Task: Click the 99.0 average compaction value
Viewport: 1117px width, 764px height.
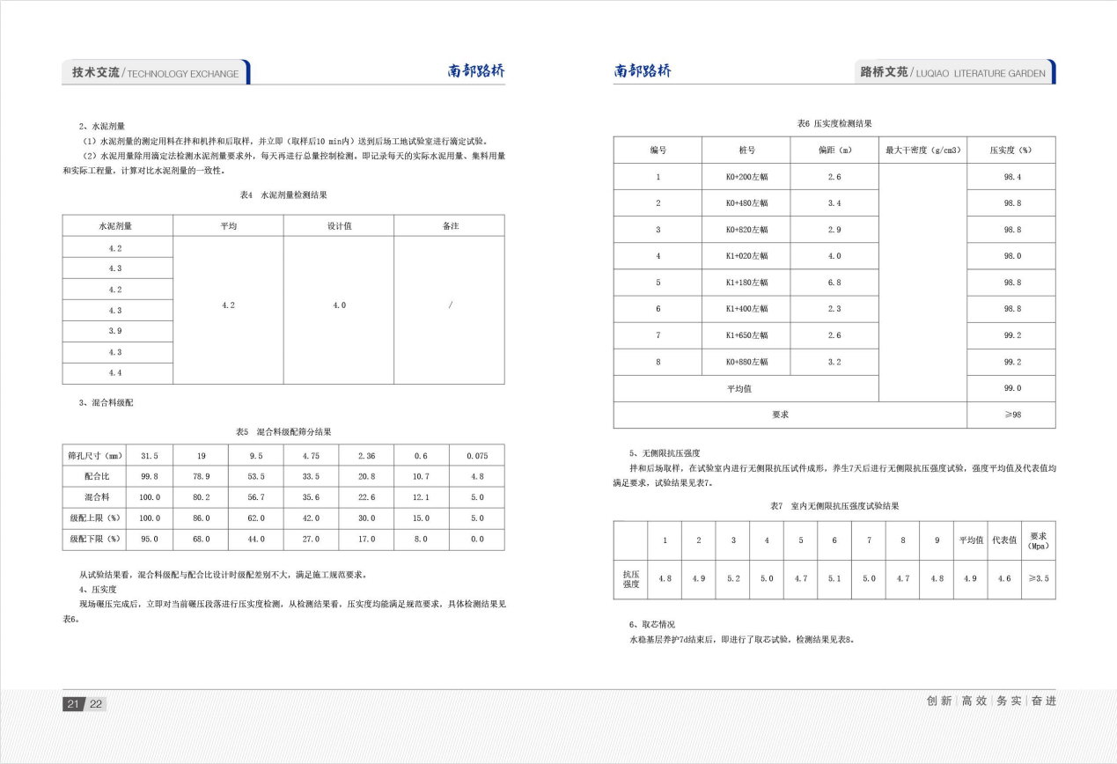Action: 1011,388
